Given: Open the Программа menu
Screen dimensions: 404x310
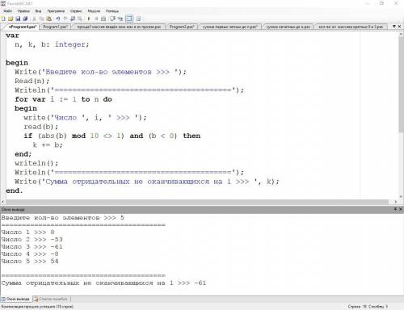Looking at the screenshot, I should coord(56,11).
